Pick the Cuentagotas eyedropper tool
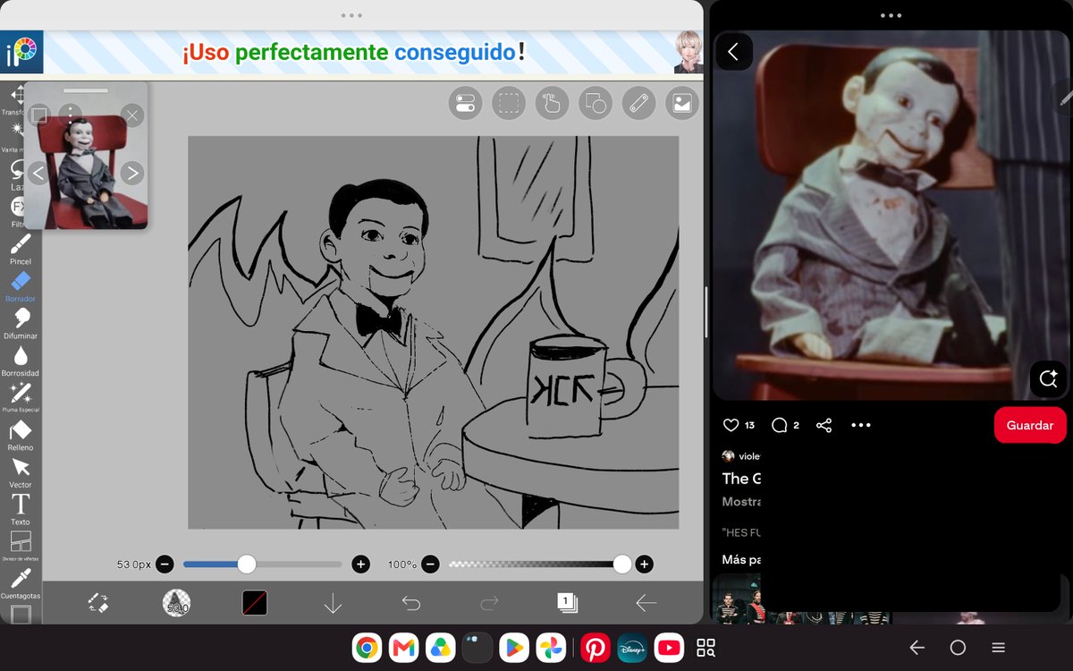Image resolution: width=1073 pixels, height=671 pixels. pos(20,582)
